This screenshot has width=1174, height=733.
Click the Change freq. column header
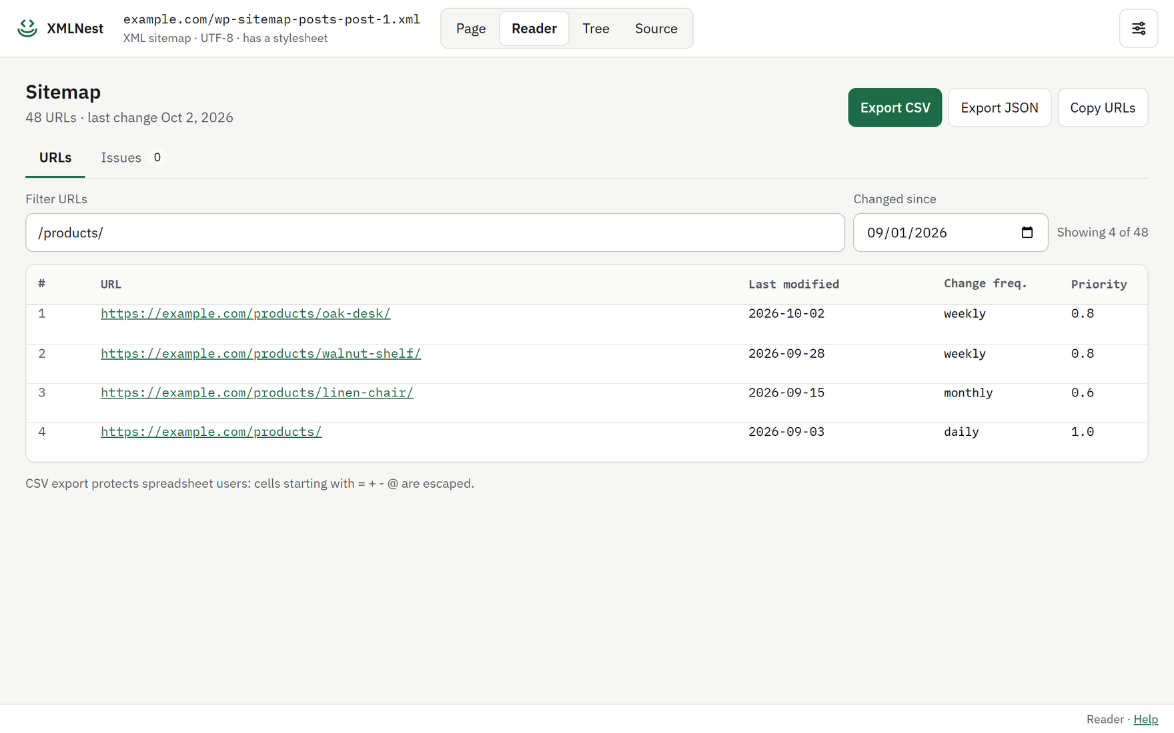[x=985, y=284]
